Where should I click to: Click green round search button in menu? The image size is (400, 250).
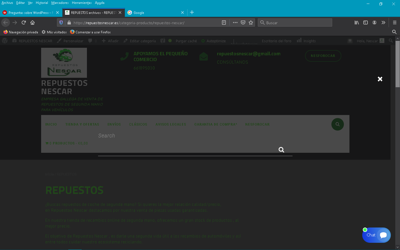pos(337,124)
